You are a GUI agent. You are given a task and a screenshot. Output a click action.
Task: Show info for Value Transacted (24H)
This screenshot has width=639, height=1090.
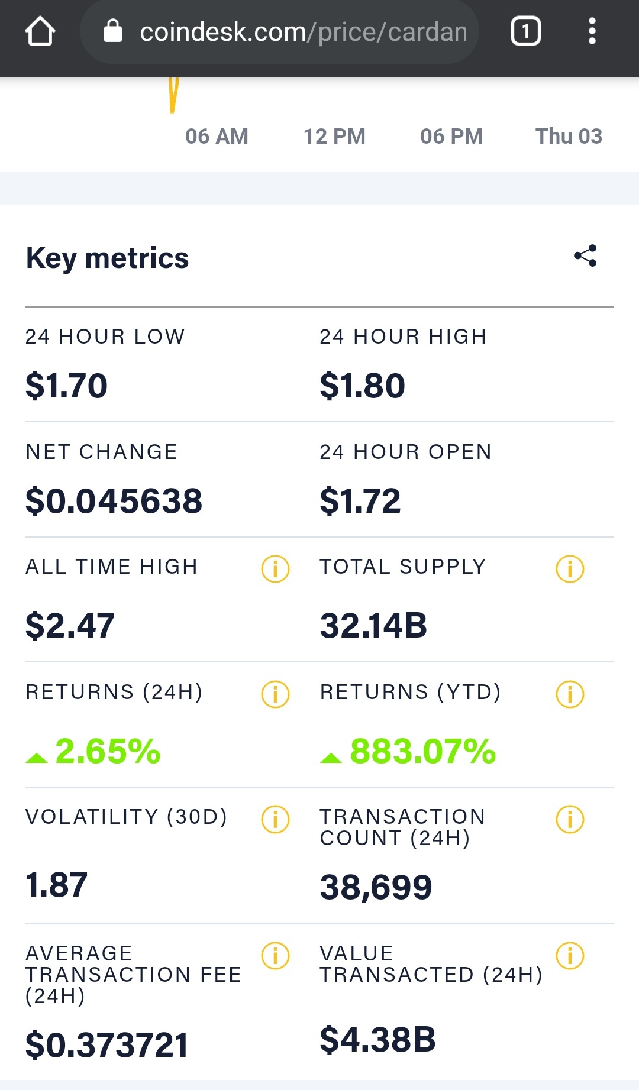click(x=570, y=956)
